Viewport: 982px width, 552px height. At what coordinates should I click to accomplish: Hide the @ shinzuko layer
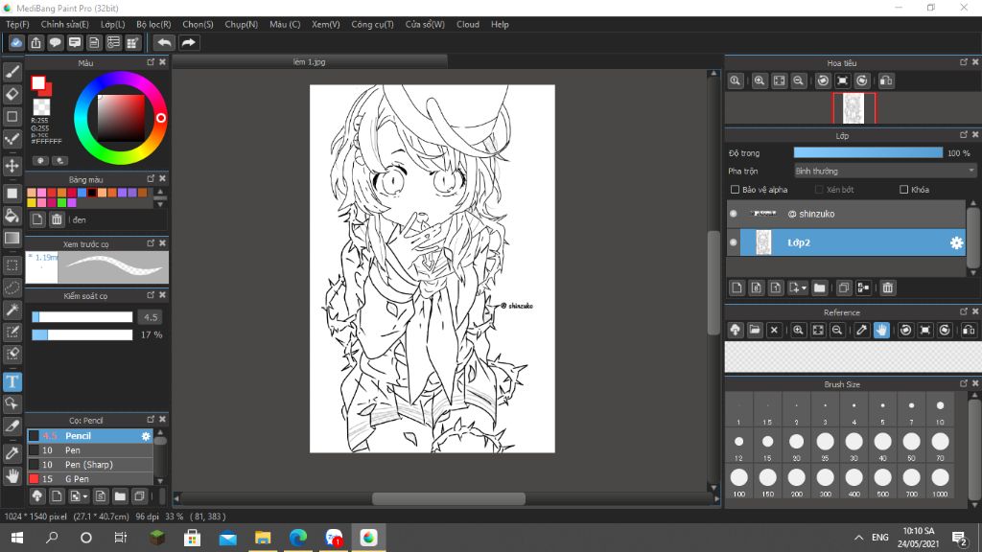pos(734,214)
